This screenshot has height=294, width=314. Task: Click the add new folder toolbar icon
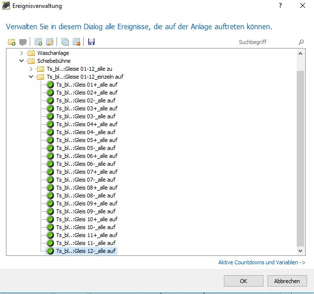(11, 42)
